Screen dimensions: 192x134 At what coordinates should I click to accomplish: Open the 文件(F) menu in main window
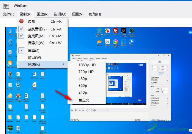pyautogui.click(x=9, y=14)
